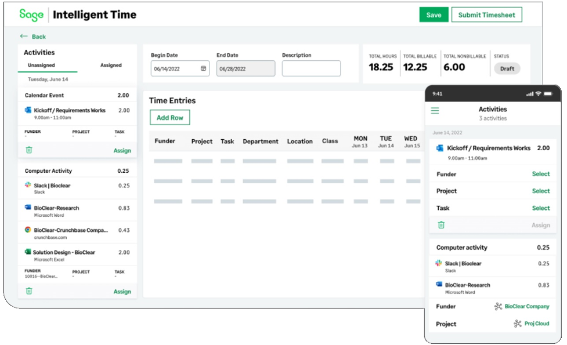Click inside the Description input field
The width and height of the screenshot is (567, 345).
pyautogui.click(x=312, y=68)
